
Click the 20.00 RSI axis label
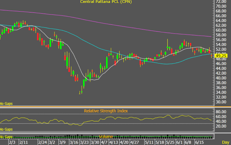221,126
